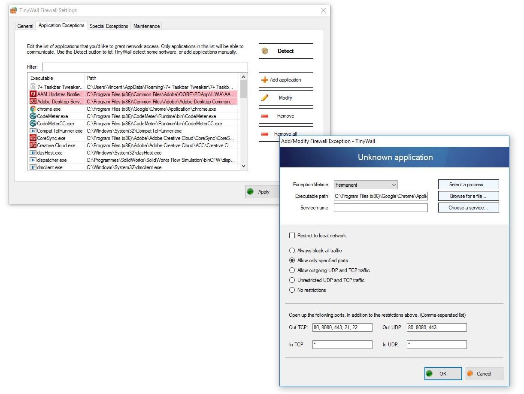Viewport: 524px width, 394px height.
Task: Click the orange icon on Cancel button
Action: point(470,373)
